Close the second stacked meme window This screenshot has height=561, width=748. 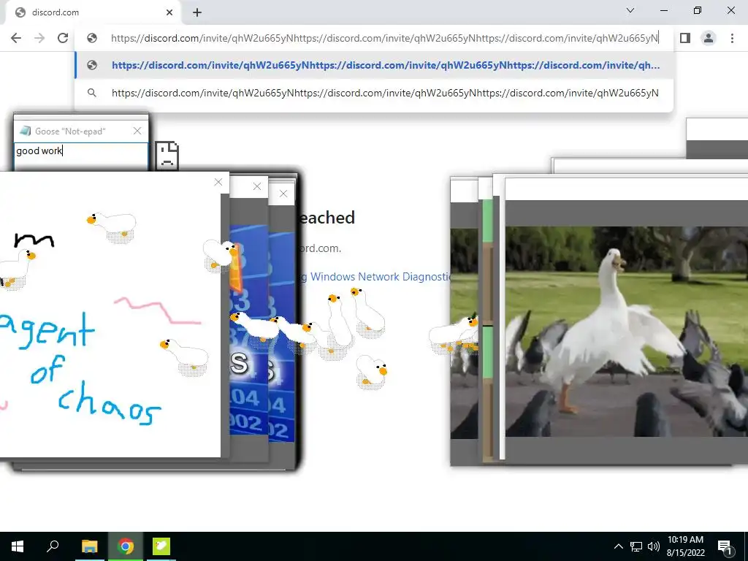[x=257, y=186]
